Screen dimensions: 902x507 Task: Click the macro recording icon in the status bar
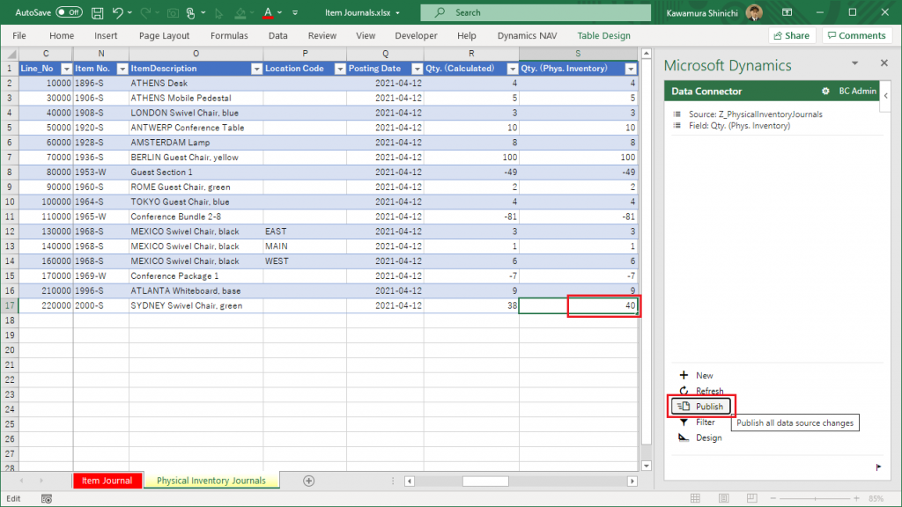[47, 498]
